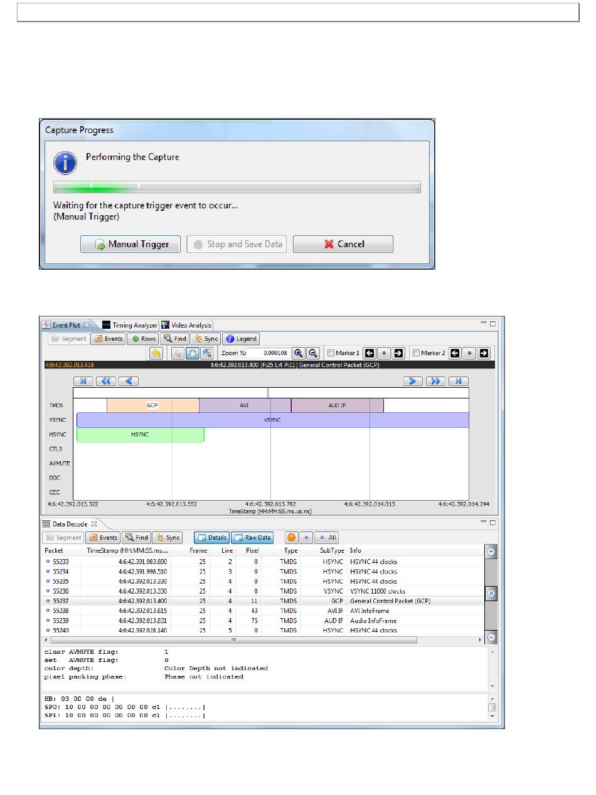Click the zoom in magnifier icon
The width and height of the screenshot is (596, 795).
pos(298,353)
